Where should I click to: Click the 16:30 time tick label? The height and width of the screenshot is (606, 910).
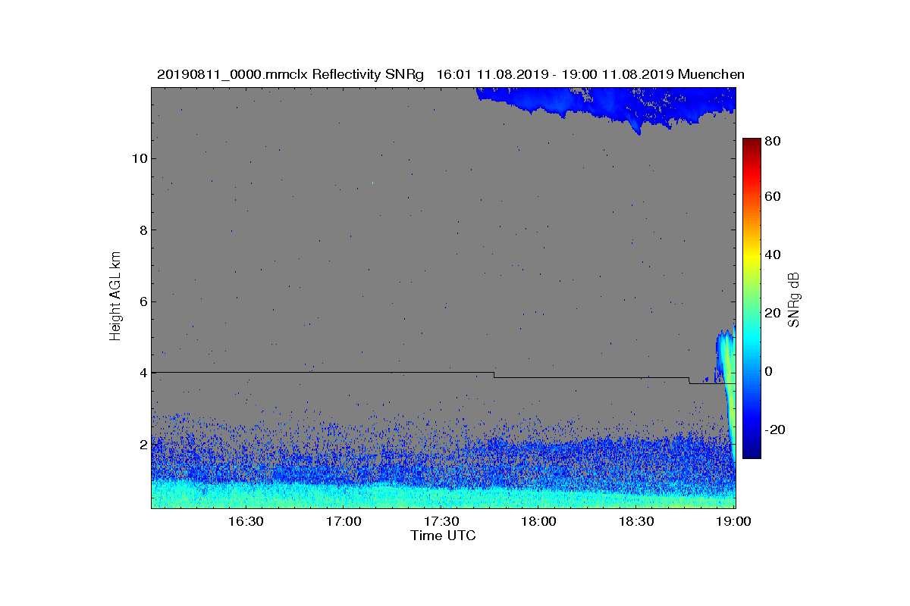(245, 521)
